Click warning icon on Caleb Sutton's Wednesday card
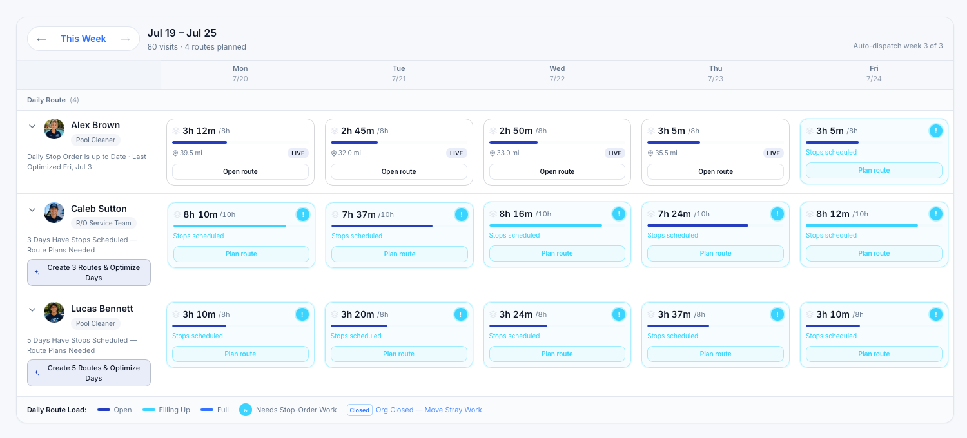This screenshot has height=438, width=967. tap(619, 214)
